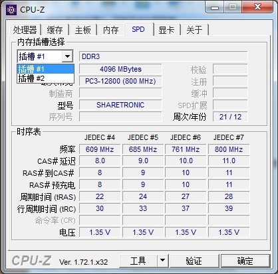Select the 内存 tab
Screen dimensions: 278x274
(x=110, y=30)
